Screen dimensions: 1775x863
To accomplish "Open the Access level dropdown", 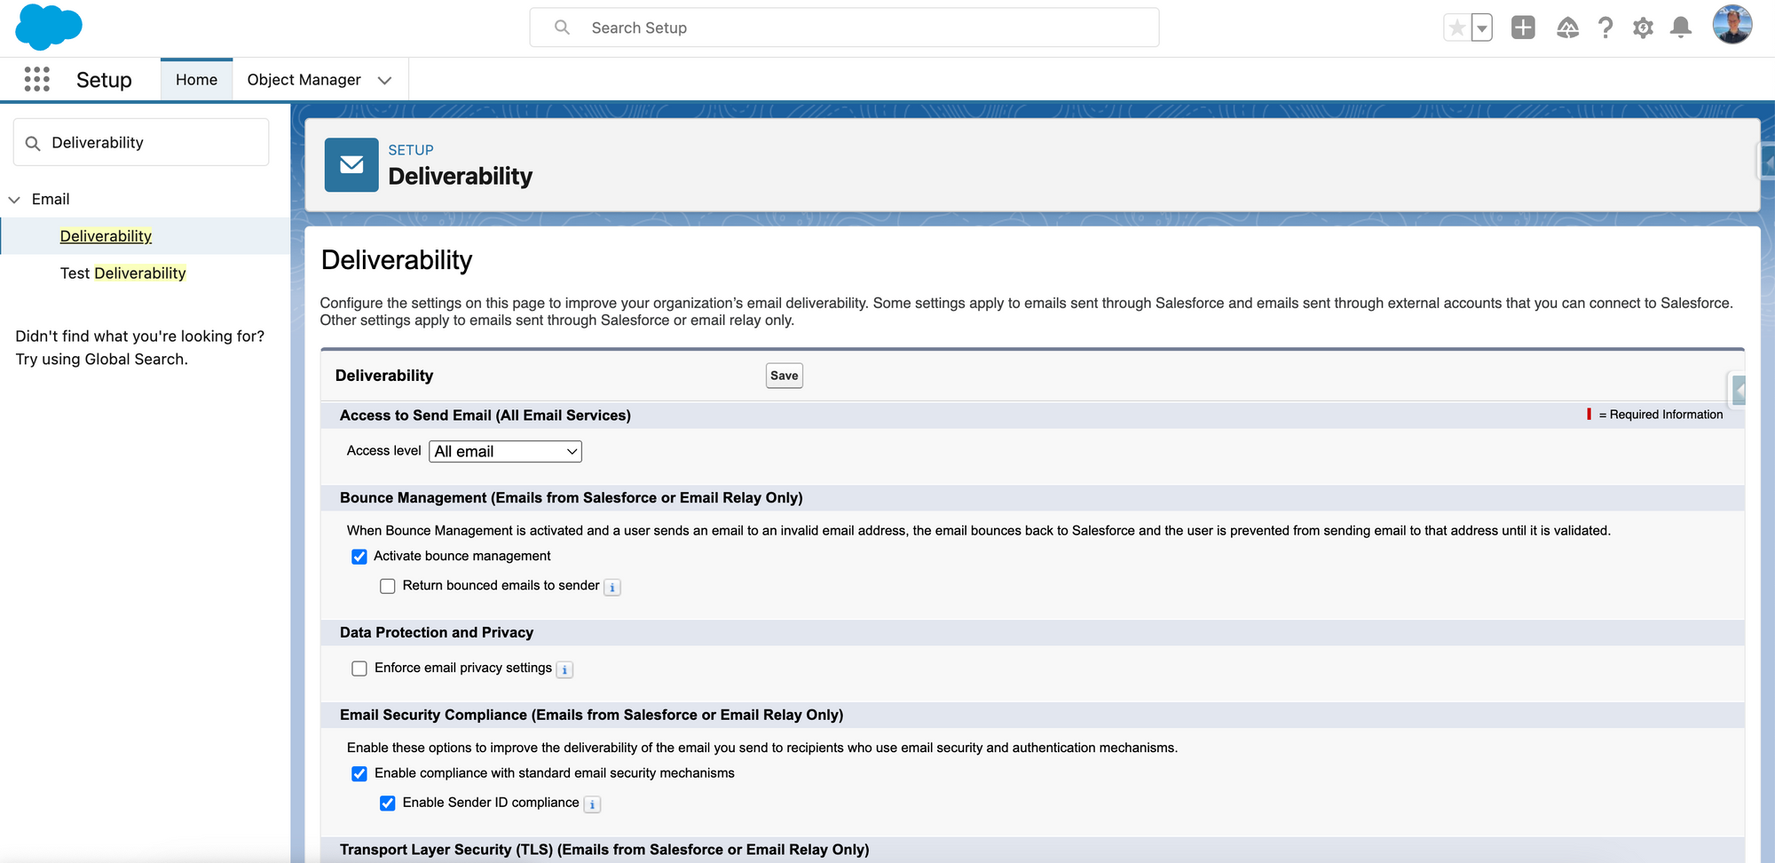I will [x=505, y=451].
